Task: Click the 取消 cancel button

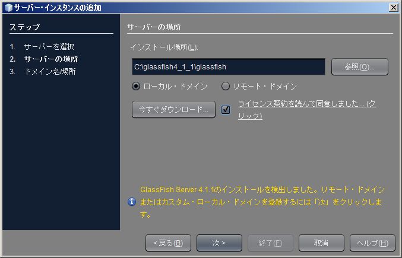Action: tap(321, 243)
